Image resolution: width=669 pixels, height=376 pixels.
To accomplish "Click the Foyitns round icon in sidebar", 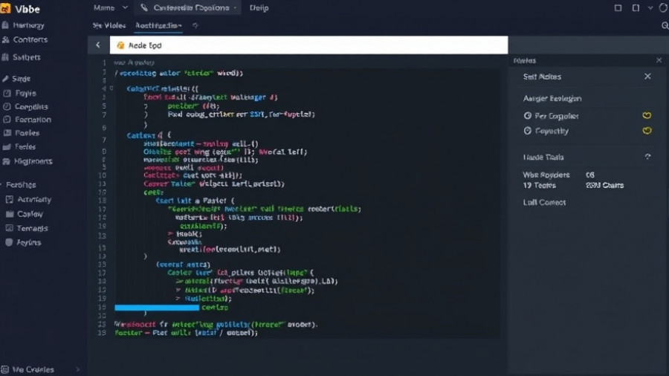I will coord(9,242).
